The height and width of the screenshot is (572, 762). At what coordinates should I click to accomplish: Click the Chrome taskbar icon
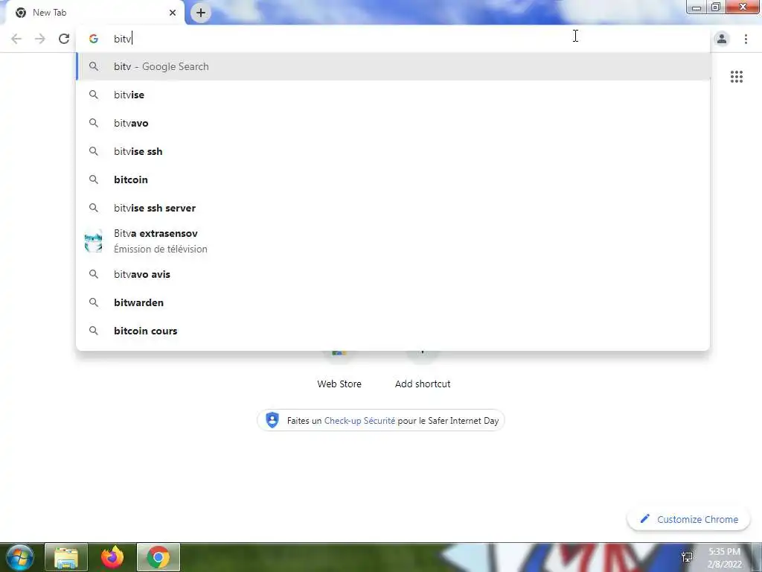[x=158, y=557]
